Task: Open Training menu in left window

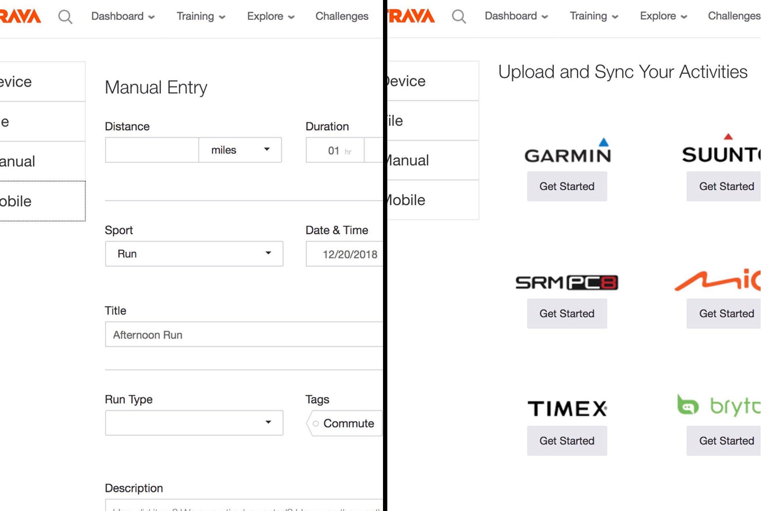Action: tap(201, 16)
